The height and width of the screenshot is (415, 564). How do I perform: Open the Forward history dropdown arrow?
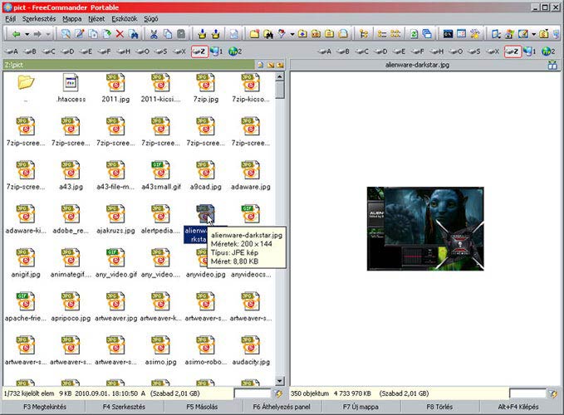(x=48, y=34)
